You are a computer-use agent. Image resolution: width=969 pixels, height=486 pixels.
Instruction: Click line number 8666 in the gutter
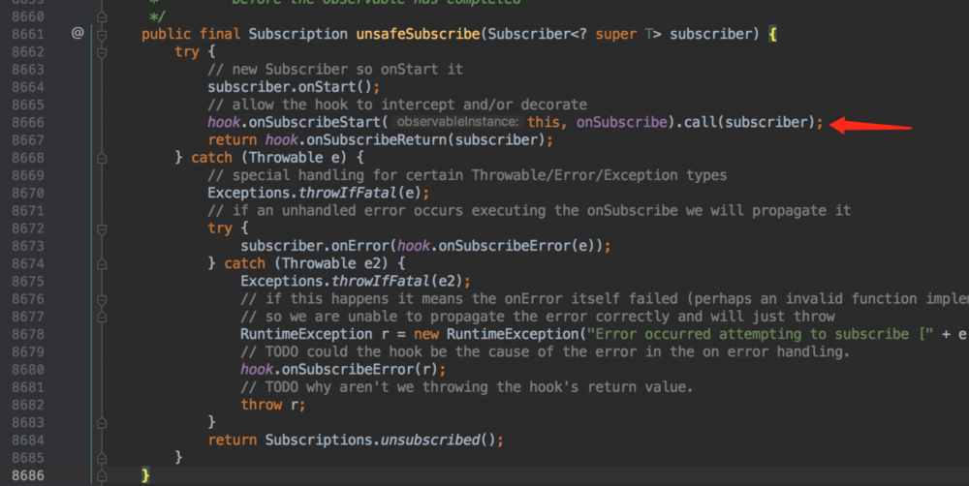[x=28, y=122]
